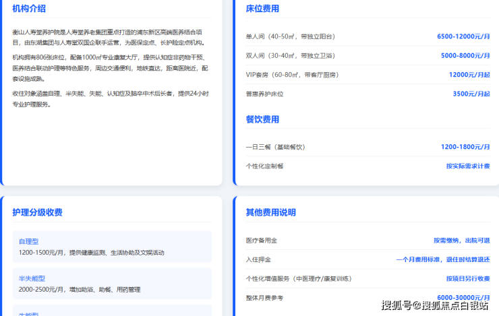Click the 半失能型 care level title
Image resolution: width=499 pixels, height=316 pixels.
32,278
